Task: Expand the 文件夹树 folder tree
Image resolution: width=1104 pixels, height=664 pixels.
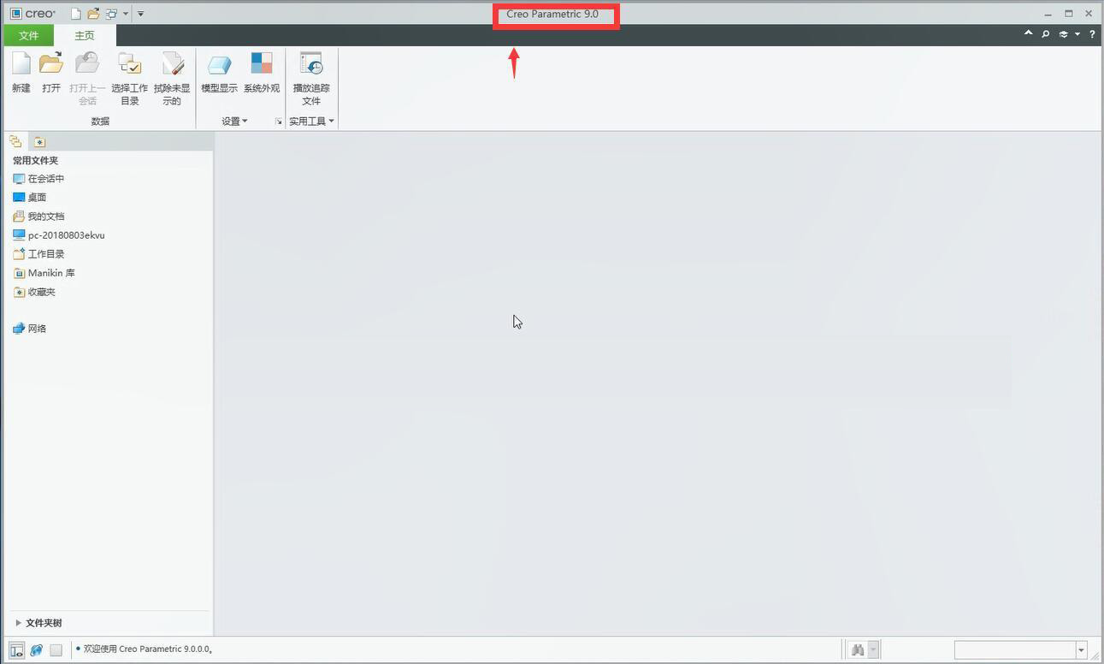Action: tap(19, 623)
